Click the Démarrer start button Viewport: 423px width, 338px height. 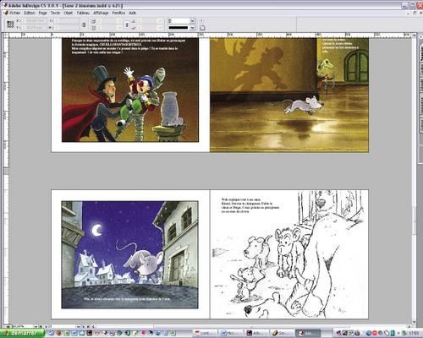(x=22, y=333)
